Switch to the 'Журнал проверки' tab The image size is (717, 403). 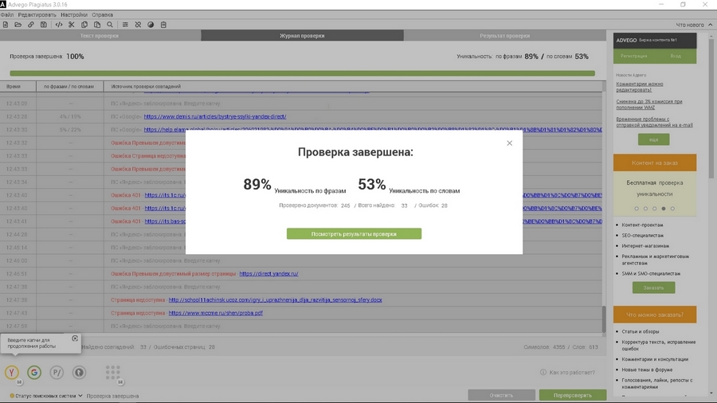(x=302, y=36)
